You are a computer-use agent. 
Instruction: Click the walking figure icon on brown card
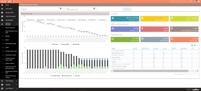tap(172, 28)
